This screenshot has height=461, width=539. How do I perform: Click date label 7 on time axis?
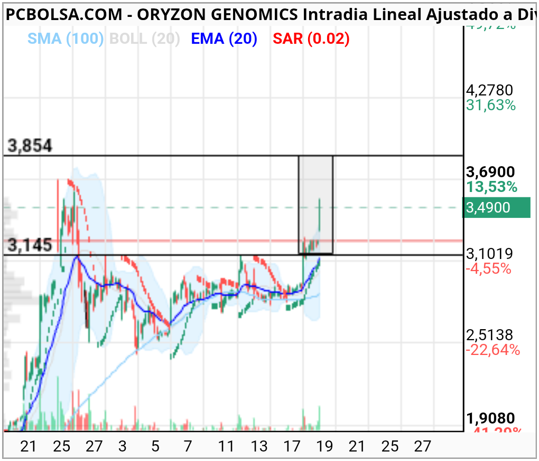pos(188,447)
